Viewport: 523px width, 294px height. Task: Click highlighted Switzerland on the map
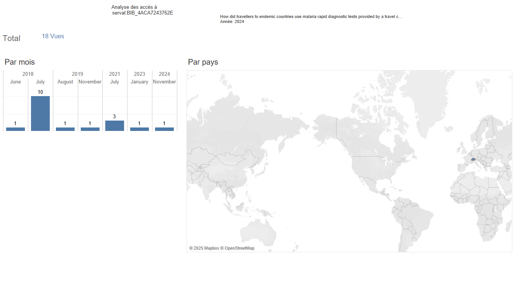tap(473, 159)
